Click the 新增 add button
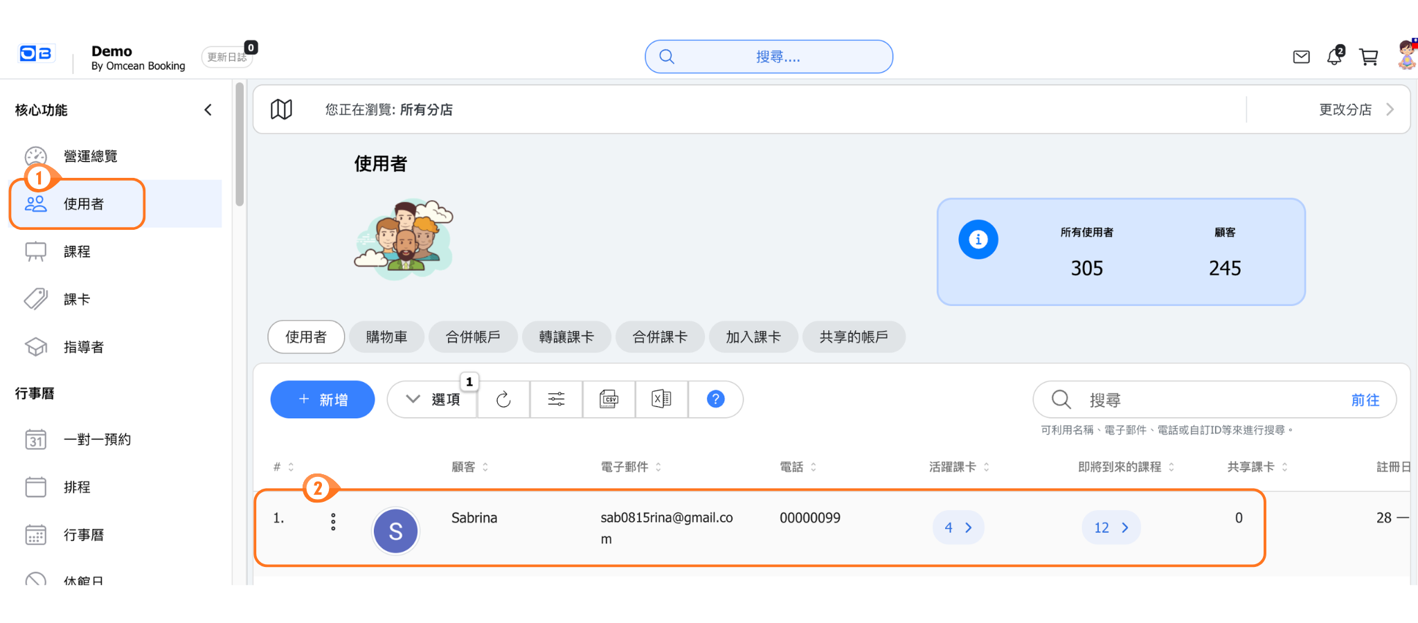1418x623 pixels. 323,399
